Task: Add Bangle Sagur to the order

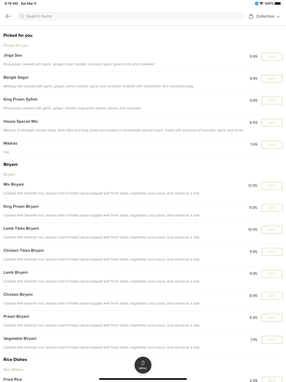Action: coord(272,79)
